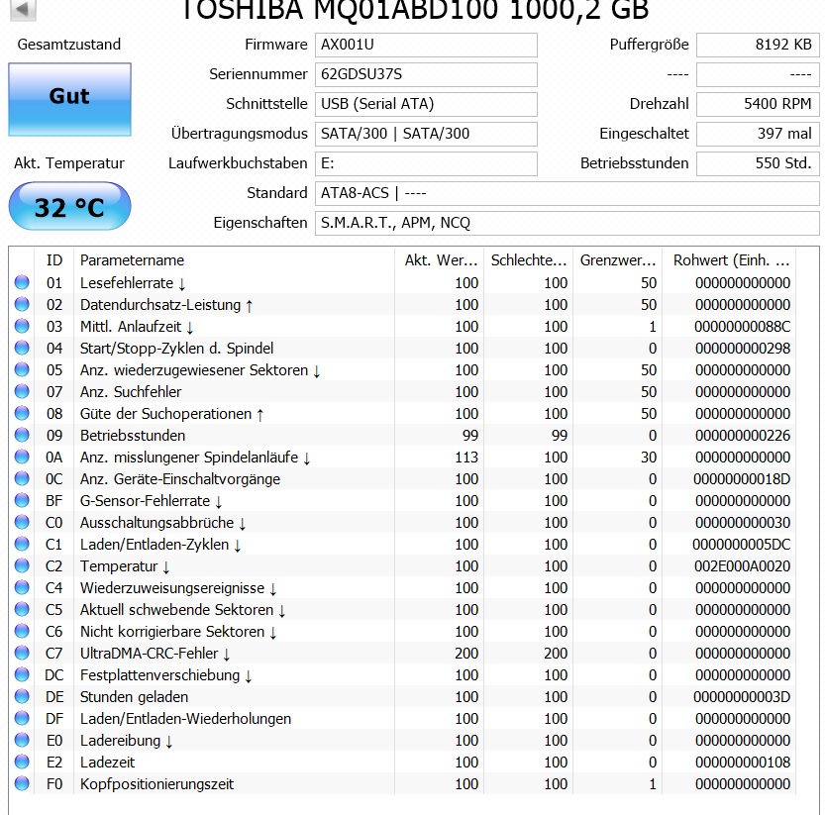The image size is (825, 815).
Task: Select the Stunden geladen parameter name
Action: pyautogui.click(x=134, y=697)
